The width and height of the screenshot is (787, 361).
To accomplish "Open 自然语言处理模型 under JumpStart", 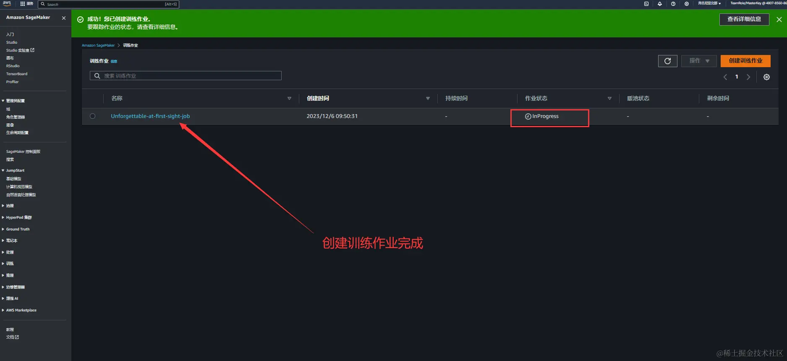I will [x=21, y=195].
